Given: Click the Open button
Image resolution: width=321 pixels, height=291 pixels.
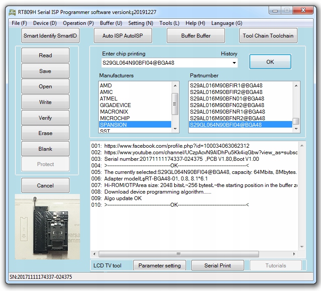Looking at the screenshot, I should [45, 87].
